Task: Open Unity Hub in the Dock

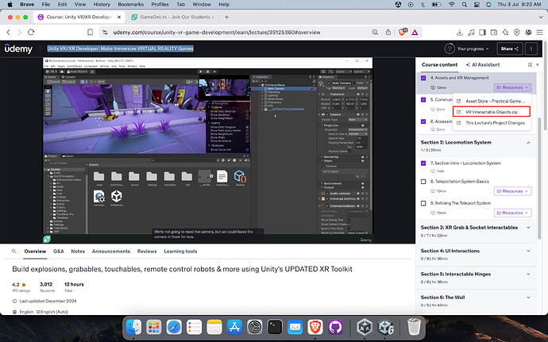Action: (x=365, y=326)
